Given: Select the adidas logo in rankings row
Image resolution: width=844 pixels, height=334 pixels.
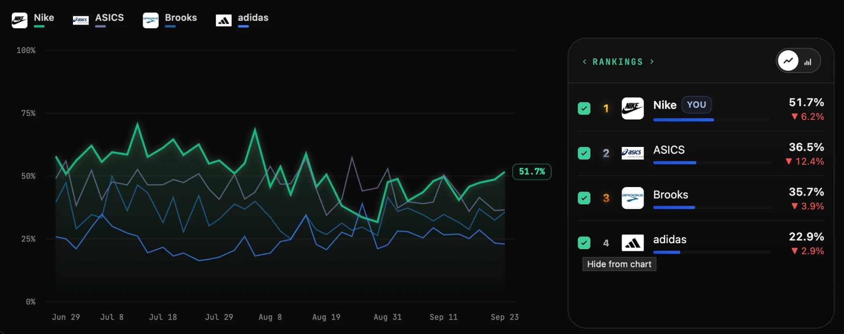Looking at the screenshot, I should click(633, 243).
